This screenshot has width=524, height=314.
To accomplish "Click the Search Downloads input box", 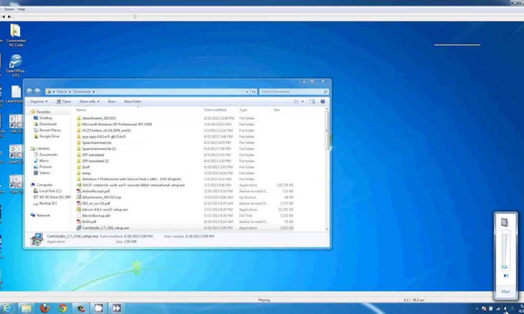I will point(291,91).
